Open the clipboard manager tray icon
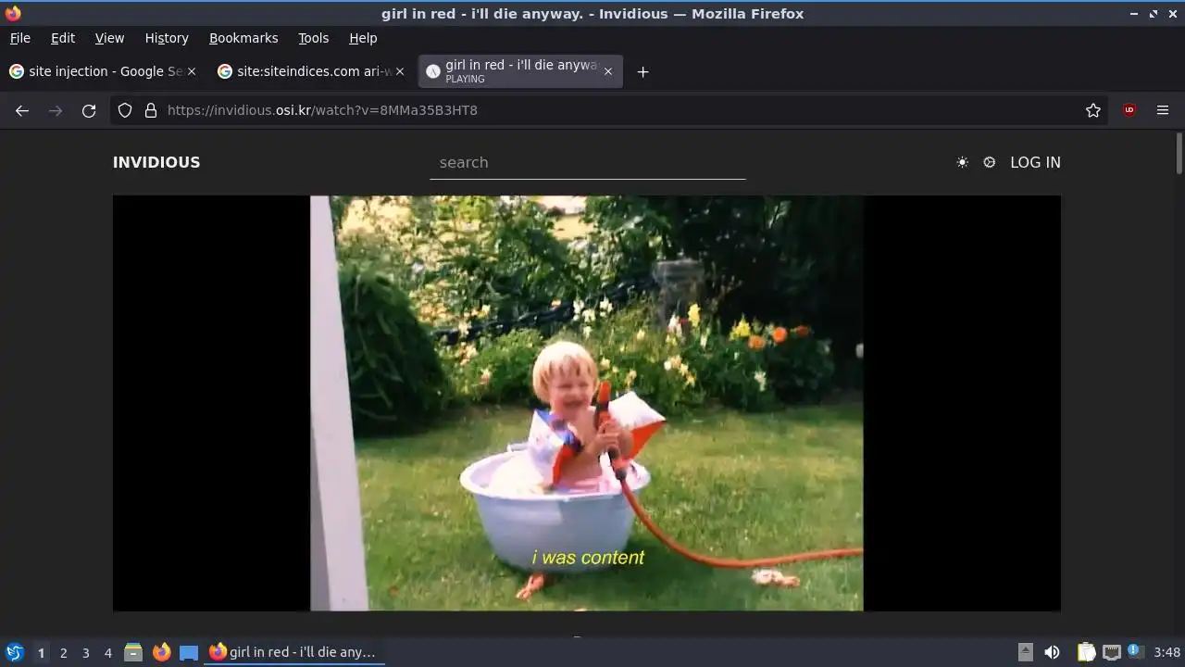 pyautogui.click(x=1086, y=652)
